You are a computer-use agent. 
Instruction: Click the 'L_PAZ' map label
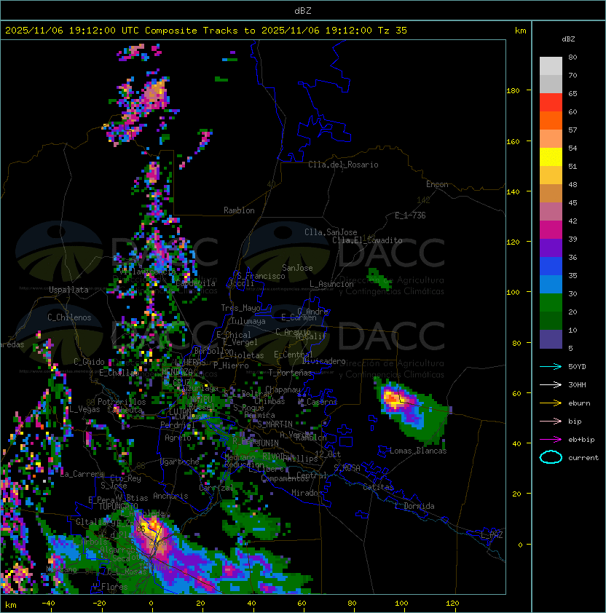click(x=492, y=535)
